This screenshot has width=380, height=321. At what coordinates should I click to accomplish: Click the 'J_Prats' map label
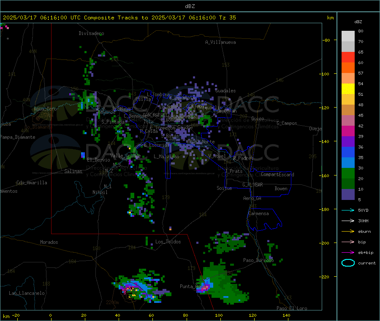click(x=234, y=171)
